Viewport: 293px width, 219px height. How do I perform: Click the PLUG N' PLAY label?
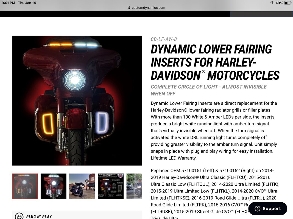39,217
